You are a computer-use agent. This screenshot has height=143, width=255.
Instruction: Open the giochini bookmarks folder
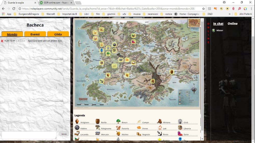pyautogui.click(x=109, y=14)
